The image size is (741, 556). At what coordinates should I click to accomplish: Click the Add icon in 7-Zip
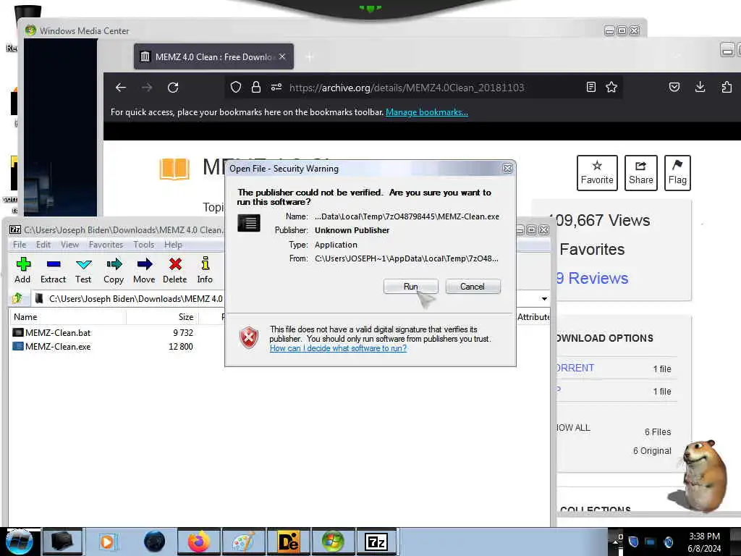click(x=22, y=271)
